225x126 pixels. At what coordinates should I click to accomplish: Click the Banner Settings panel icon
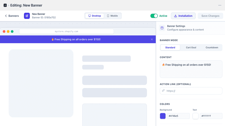(x=162, y=28)
